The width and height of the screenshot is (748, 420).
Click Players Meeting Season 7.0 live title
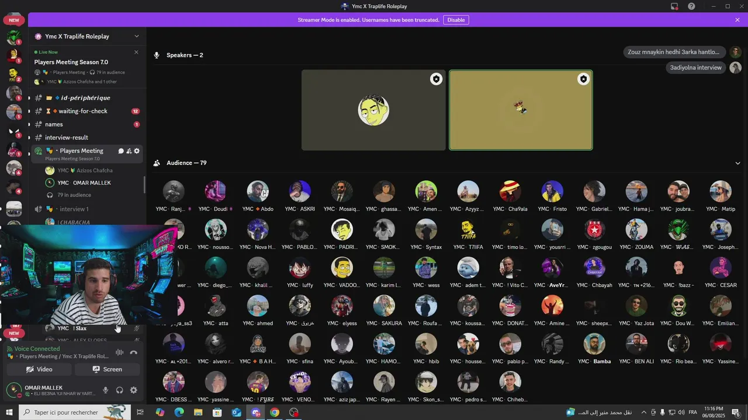click(71, 62)
